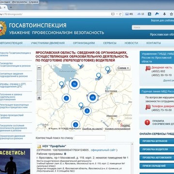This screenshot has width=174, height=174.
Task: Click the map pin between clusters 48 and 3
Action: [81, 106]
